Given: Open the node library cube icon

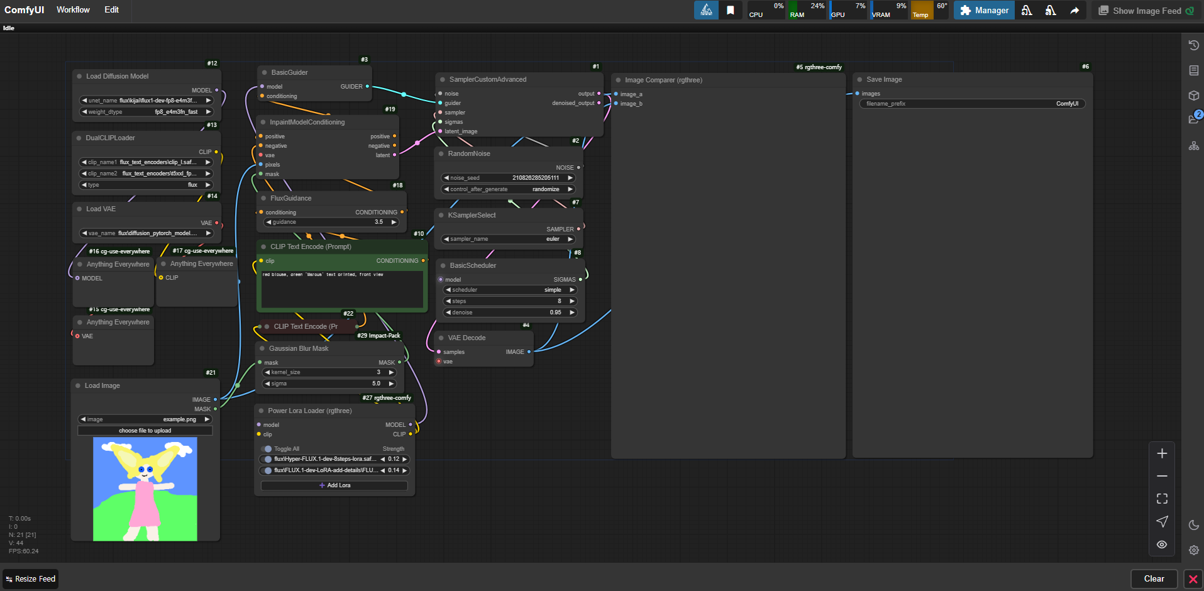Looking at the screenshot, I should point(1193,96).
